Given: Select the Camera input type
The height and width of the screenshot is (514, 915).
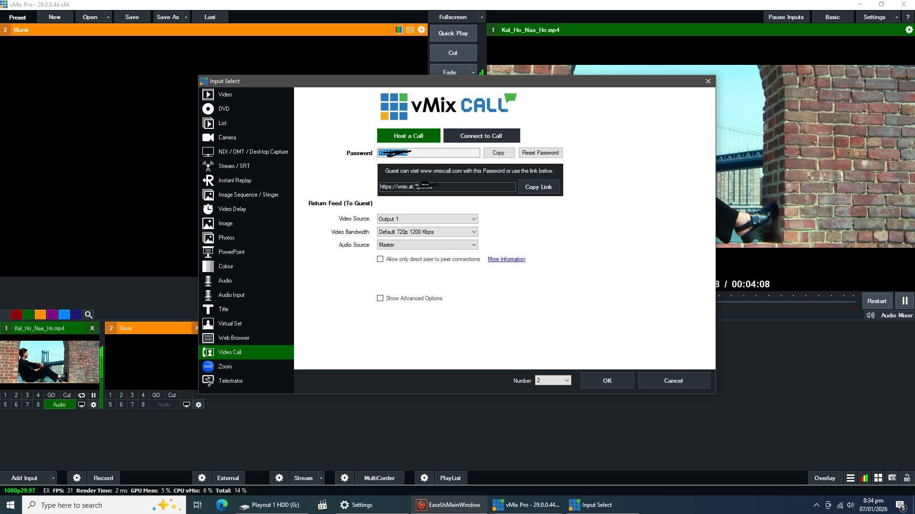Looking at the screenshot, I should tap(246, 137).
